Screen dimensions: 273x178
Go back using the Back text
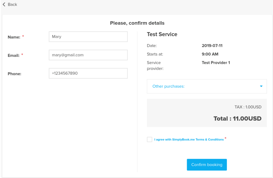pos(13,5)
